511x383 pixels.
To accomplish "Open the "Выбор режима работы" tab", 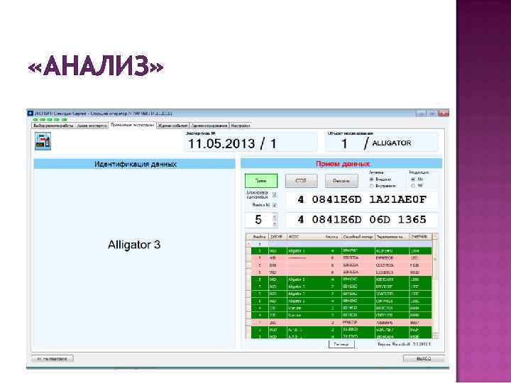I will [54, 126].
